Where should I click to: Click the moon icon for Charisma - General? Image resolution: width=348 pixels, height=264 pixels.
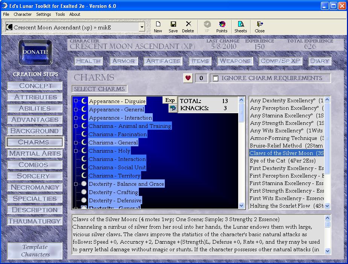pos(84,143)
